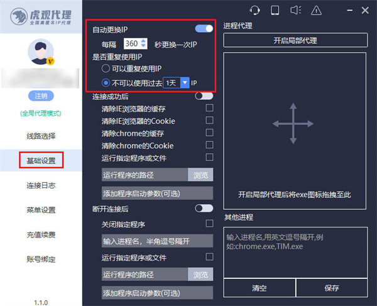
Task: Open the 线路选择 menu item
Action: coord(41,136)
